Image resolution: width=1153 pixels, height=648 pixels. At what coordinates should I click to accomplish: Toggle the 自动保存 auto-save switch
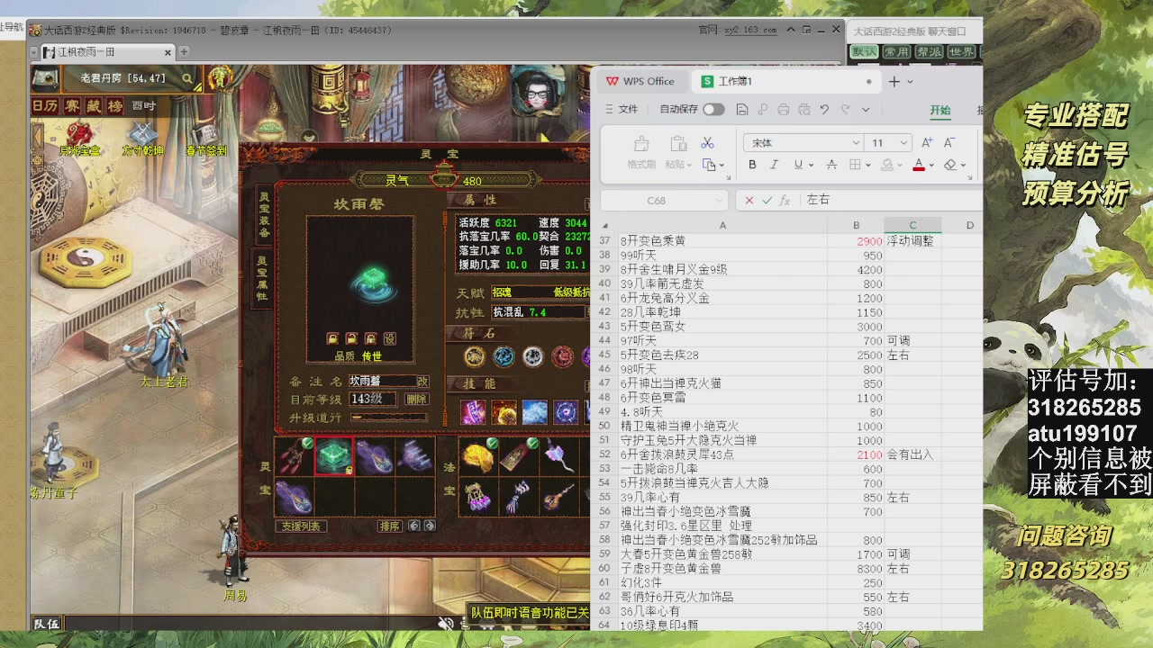[713, 109]
